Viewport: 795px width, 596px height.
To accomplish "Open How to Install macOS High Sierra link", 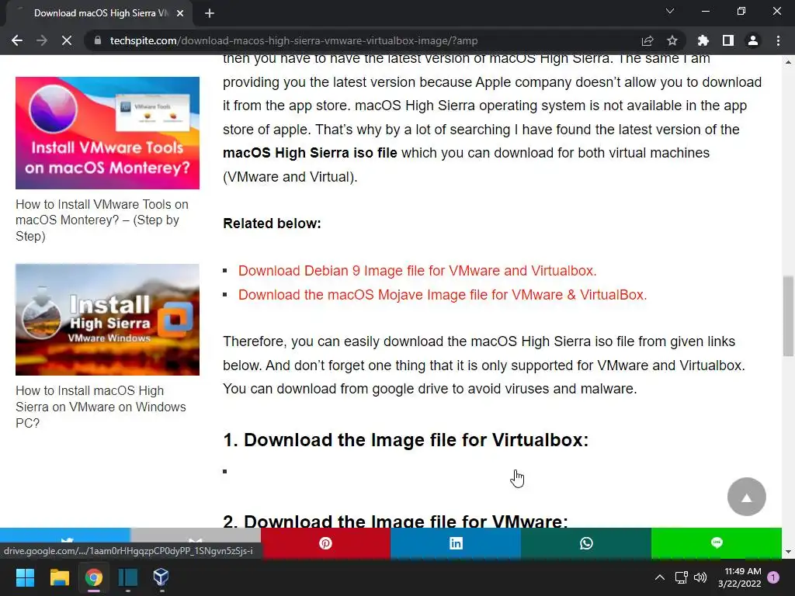I will pos(101,407).
